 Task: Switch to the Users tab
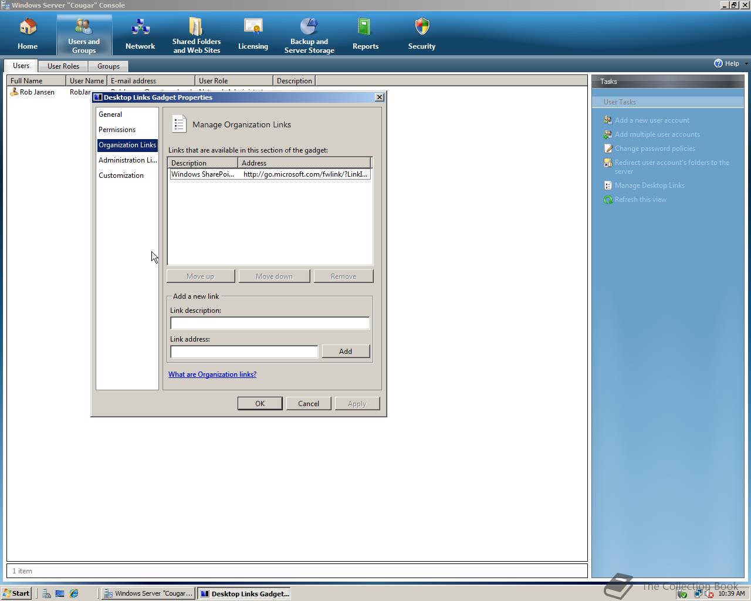(x=21, y=66)
